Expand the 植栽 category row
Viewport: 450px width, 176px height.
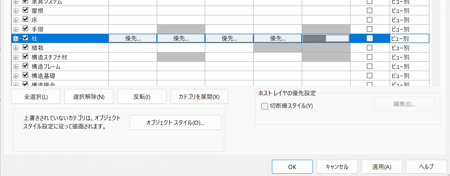(x=16, y=48)
